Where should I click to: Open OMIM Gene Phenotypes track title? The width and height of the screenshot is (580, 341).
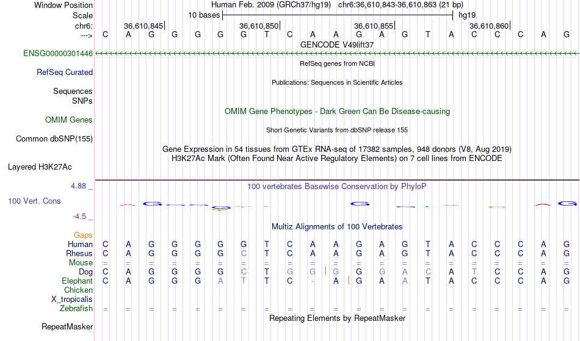click(337, 111)
